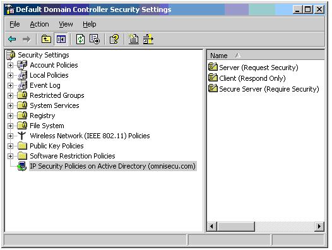Click the Local Policies node icon
Viewport: 332px width, 250px height.
coord(22,75)
